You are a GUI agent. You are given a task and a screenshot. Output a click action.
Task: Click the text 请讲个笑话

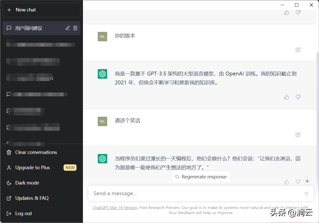click(128, 121)
